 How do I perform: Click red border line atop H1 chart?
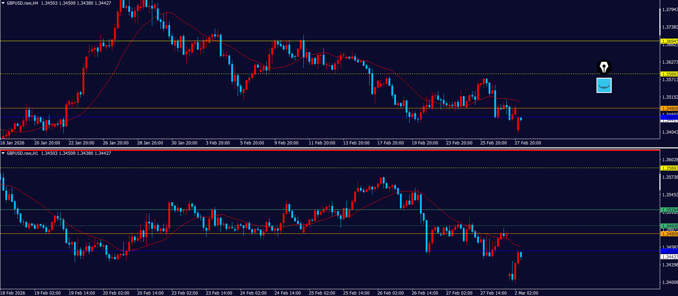[322, 151]
